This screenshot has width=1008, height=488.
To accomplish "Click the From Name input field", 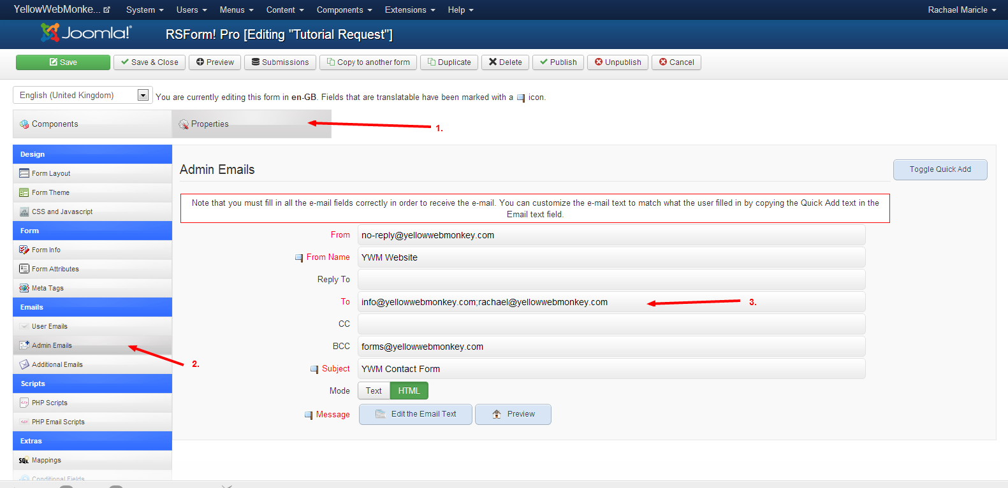I will tap(611, 257).
